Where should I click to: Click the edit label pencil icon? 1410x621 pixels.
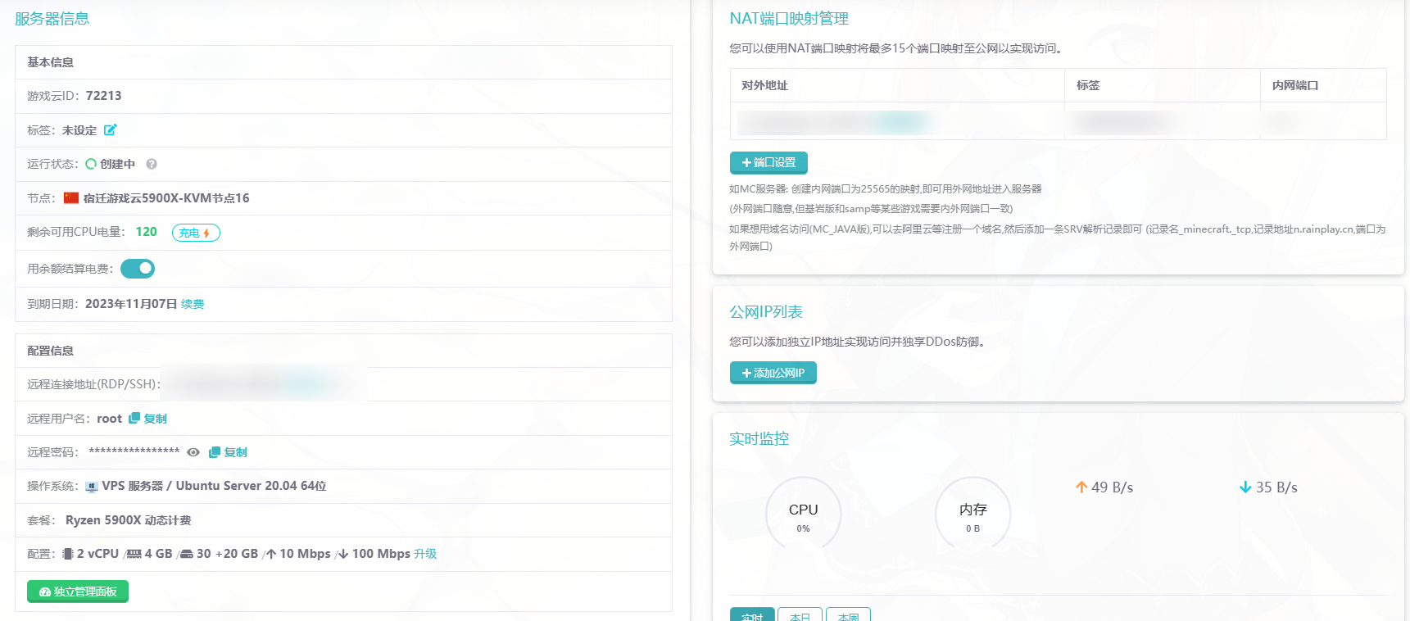point(110,129)
